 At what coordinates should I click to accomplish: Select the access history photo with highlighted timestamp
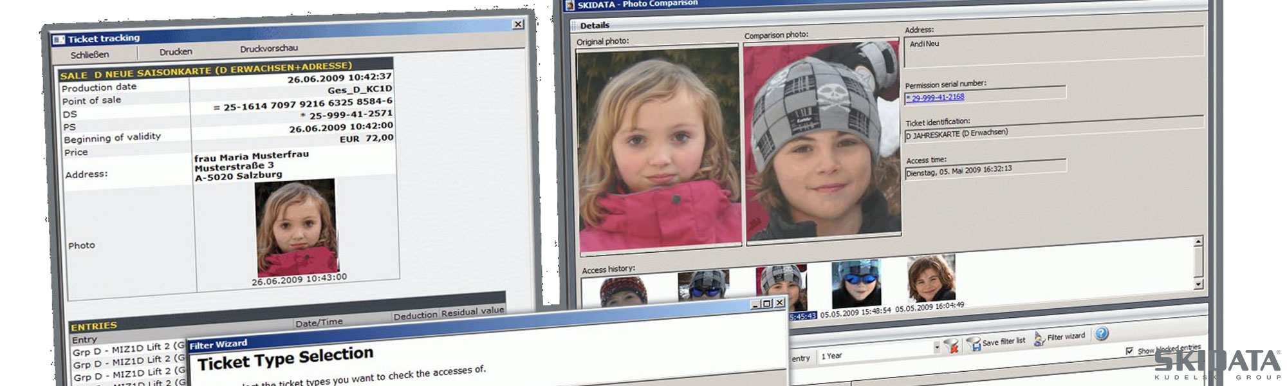click(x=781, y=288)
